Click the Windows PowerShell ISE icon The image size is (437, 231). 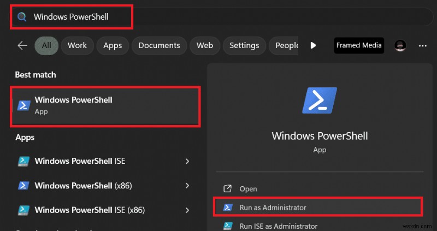pos(23,161)
